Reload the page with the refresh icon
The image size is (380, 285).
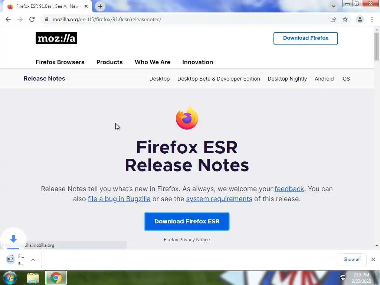(32, 19)
